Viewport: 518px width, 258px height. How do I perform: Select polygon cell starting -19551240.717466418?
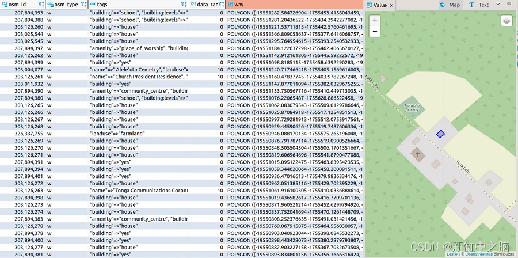coord(295,69)
